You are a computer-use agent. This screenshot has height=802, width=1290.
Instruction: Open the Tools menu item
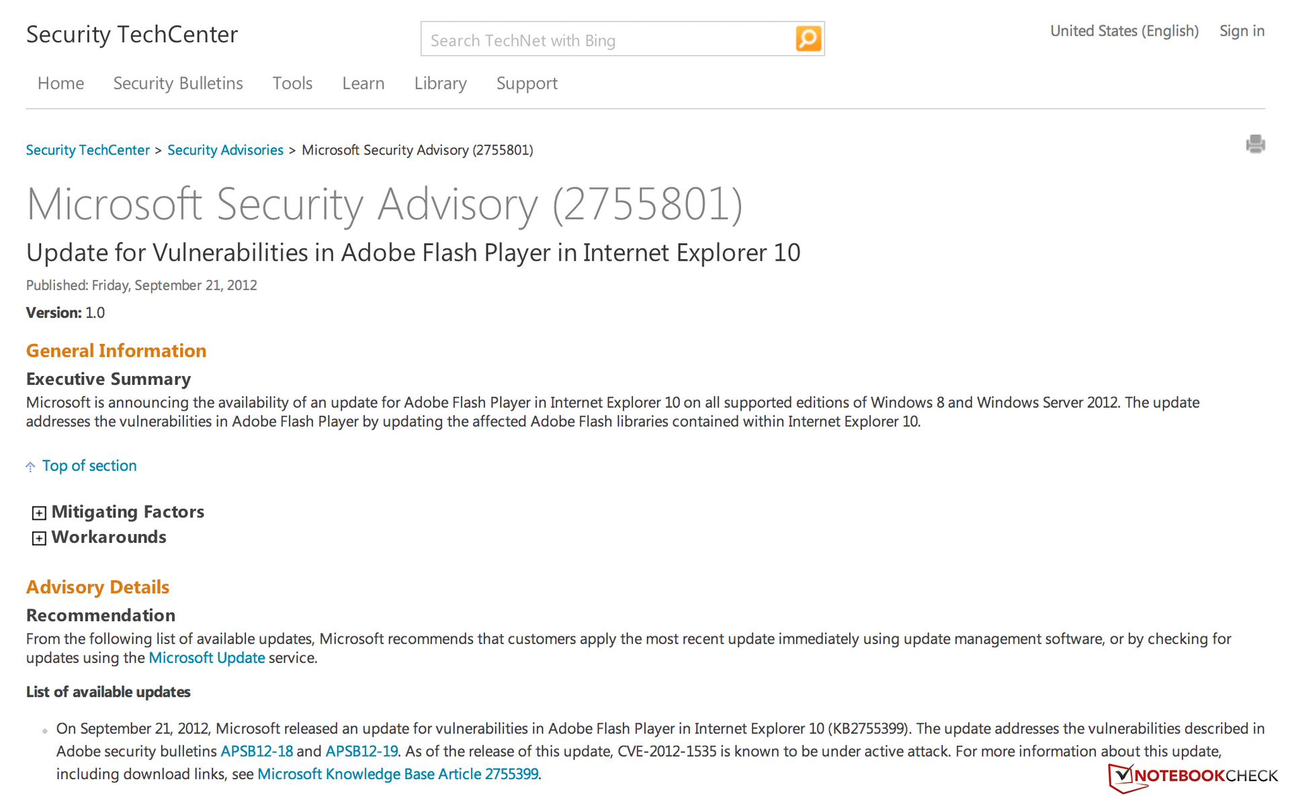pos(292,83)
